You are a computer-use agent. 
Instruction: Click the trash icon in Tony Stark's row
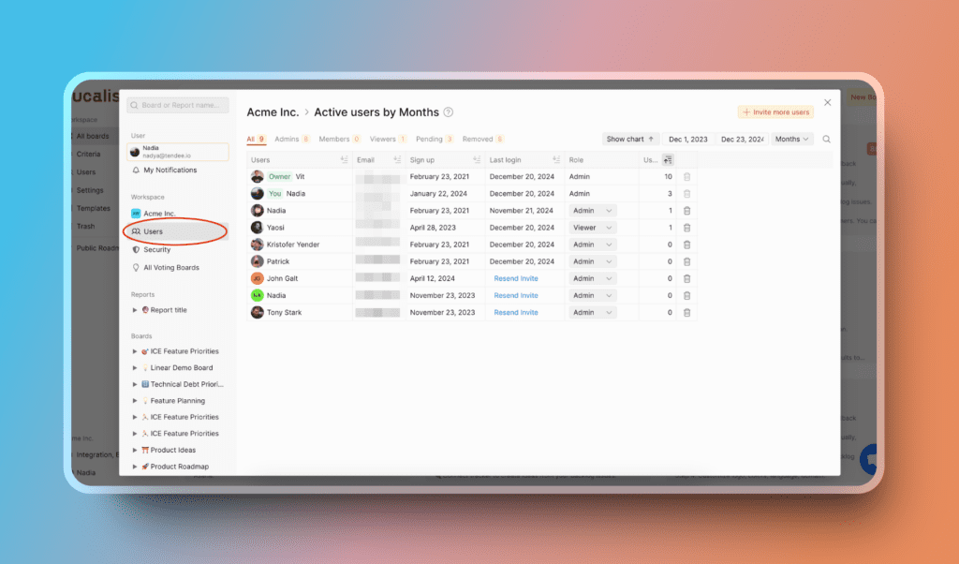point(686,312)
